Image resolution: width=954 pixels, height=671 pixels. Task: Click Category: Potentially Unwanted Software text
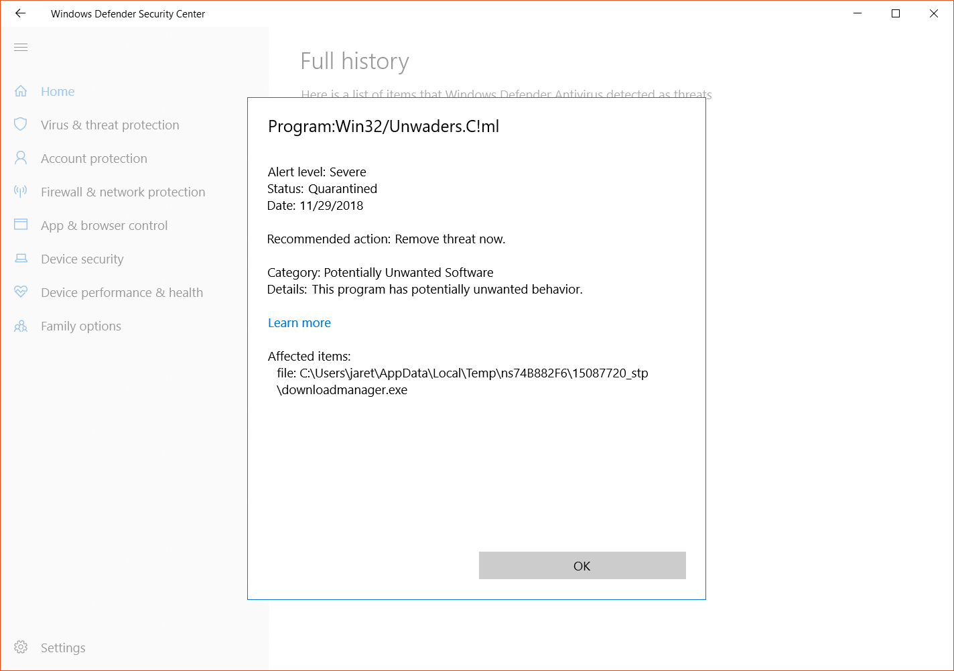[381, 272]
